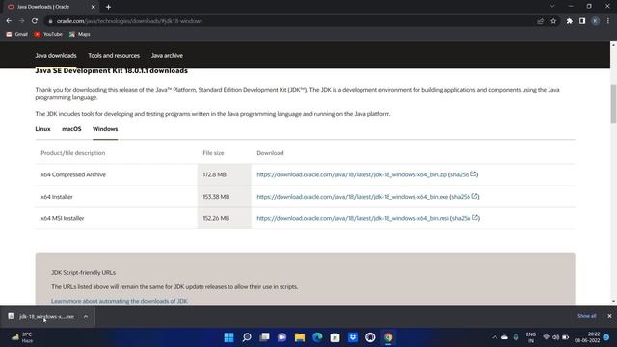Open Gmail bookmark
Screen dimensions: 617x347
coord(17,35)
